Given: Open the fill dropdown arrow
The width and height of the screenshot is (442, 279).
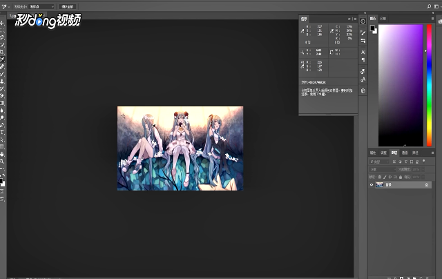Looking at the screenshot, I should click(423, 177).
